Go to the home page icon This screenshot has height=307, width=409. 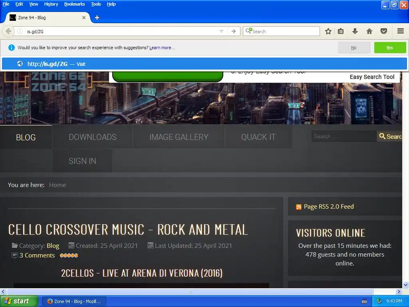pos(369,31)
